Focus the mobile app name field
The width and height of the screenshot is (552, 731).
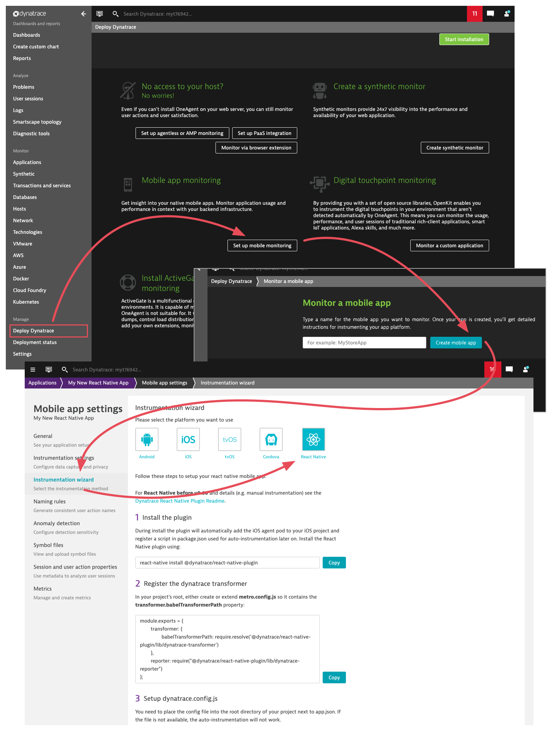(x=364, y=343)
